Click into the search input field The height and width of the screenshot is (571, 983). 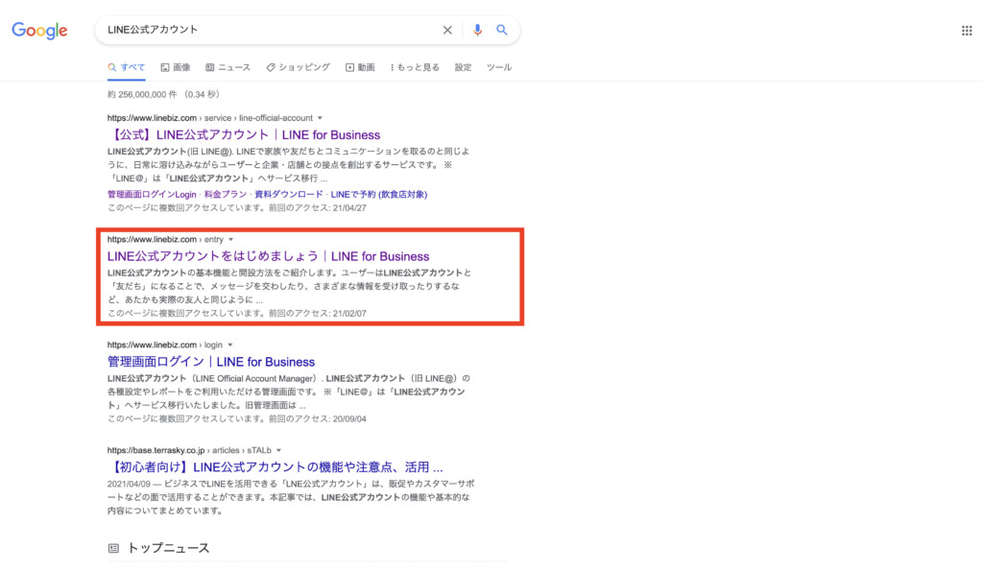(269, 30)
